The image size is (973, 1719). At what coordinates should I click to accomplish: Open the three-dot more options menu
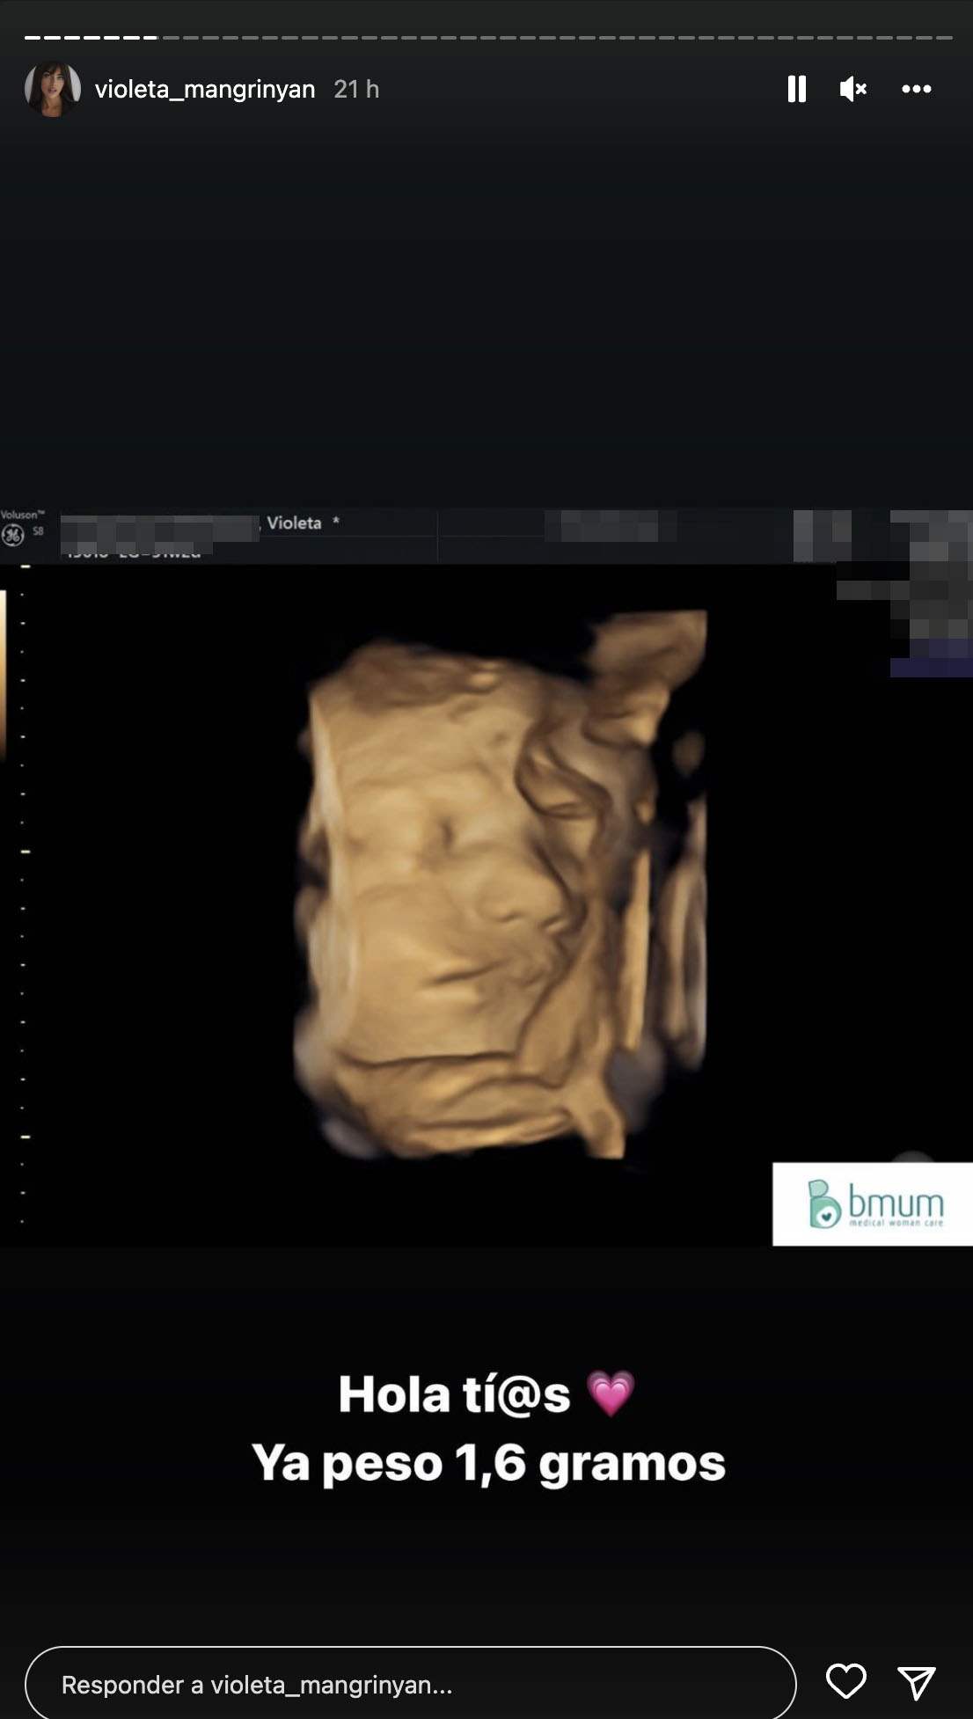[916, 89]
